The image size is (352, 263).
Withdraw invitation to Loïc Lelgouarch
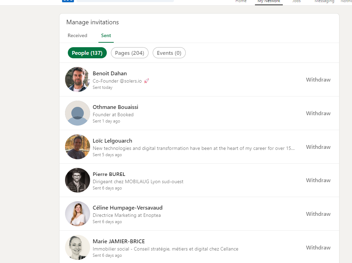[318, 147]
